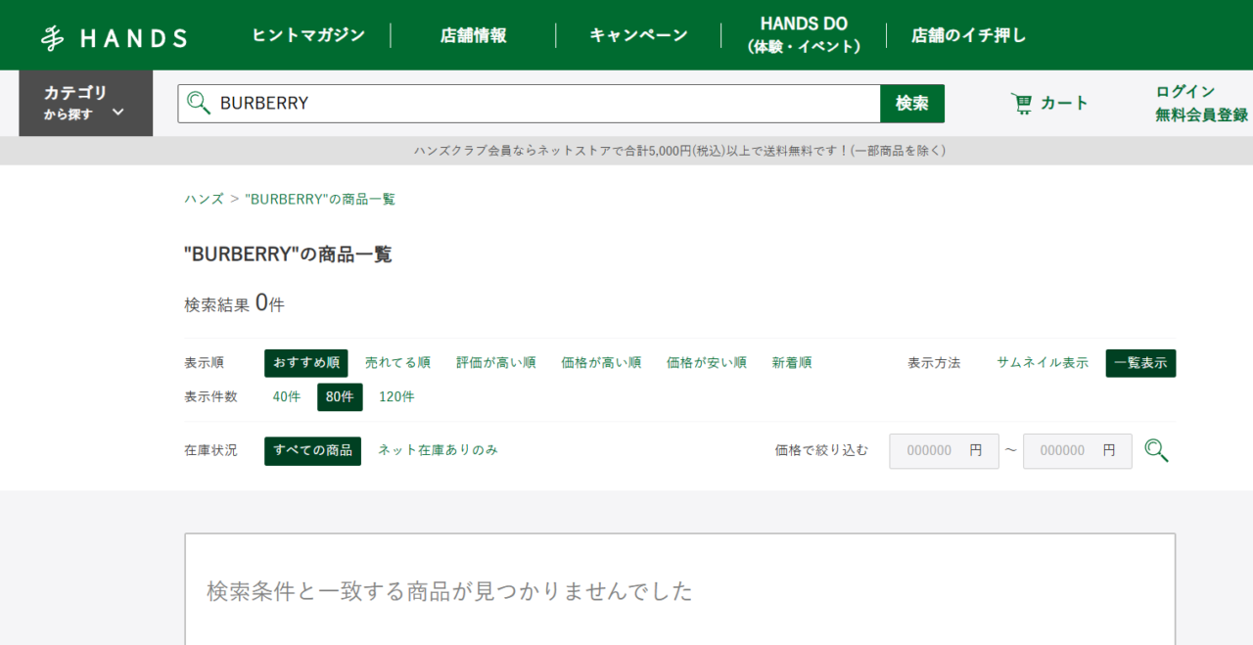Click the maximum price input field
This screenshot has height=645, width=1253.
[x=1078, y=451]
